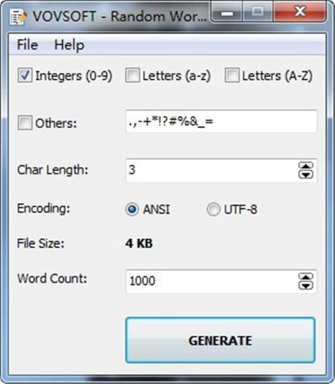Focus the Char Length input field
The image size is (335, 384).
pos(212,170)
